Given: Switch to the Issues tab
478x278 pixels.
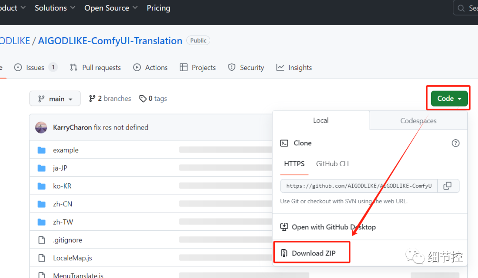Looking at the screenshot, I should tap(35, 68).
